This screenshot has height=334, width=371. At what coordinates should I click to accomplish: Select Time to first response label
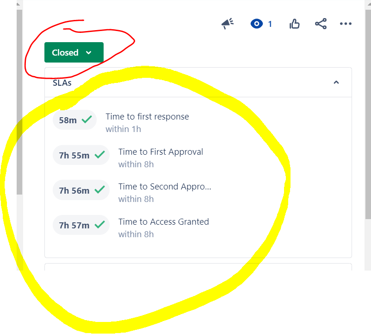(147, 117)
